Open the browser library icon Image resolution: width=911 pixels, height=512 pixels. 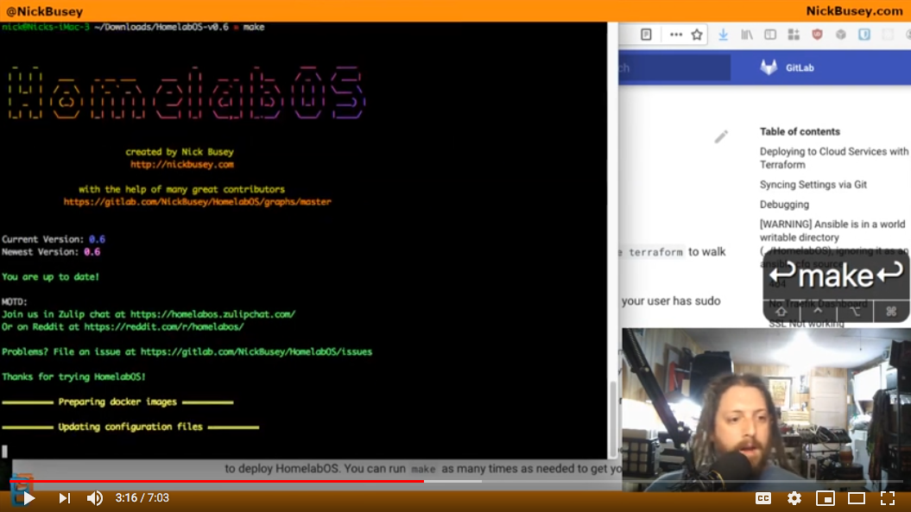(747, 35)
